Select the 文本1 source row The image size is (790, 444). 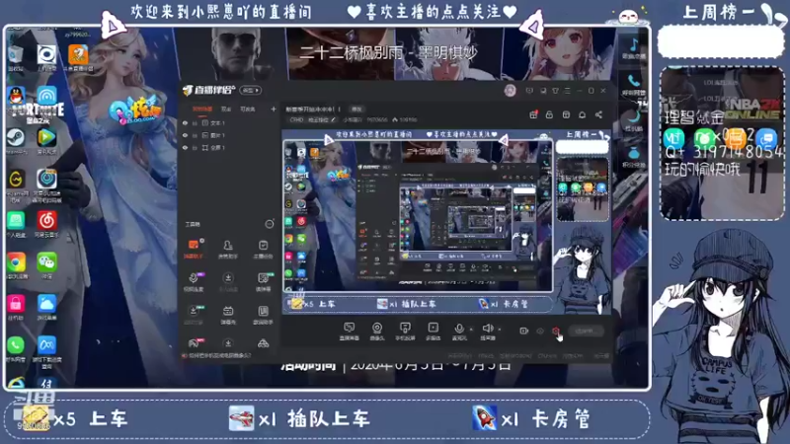click(x=229, y=122)
